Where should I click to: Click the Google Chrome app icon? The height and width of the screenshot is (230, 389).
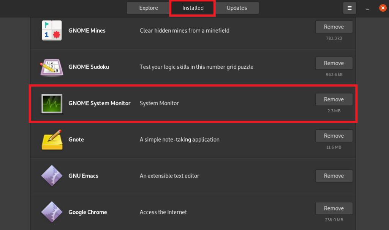tap(52, 212)
